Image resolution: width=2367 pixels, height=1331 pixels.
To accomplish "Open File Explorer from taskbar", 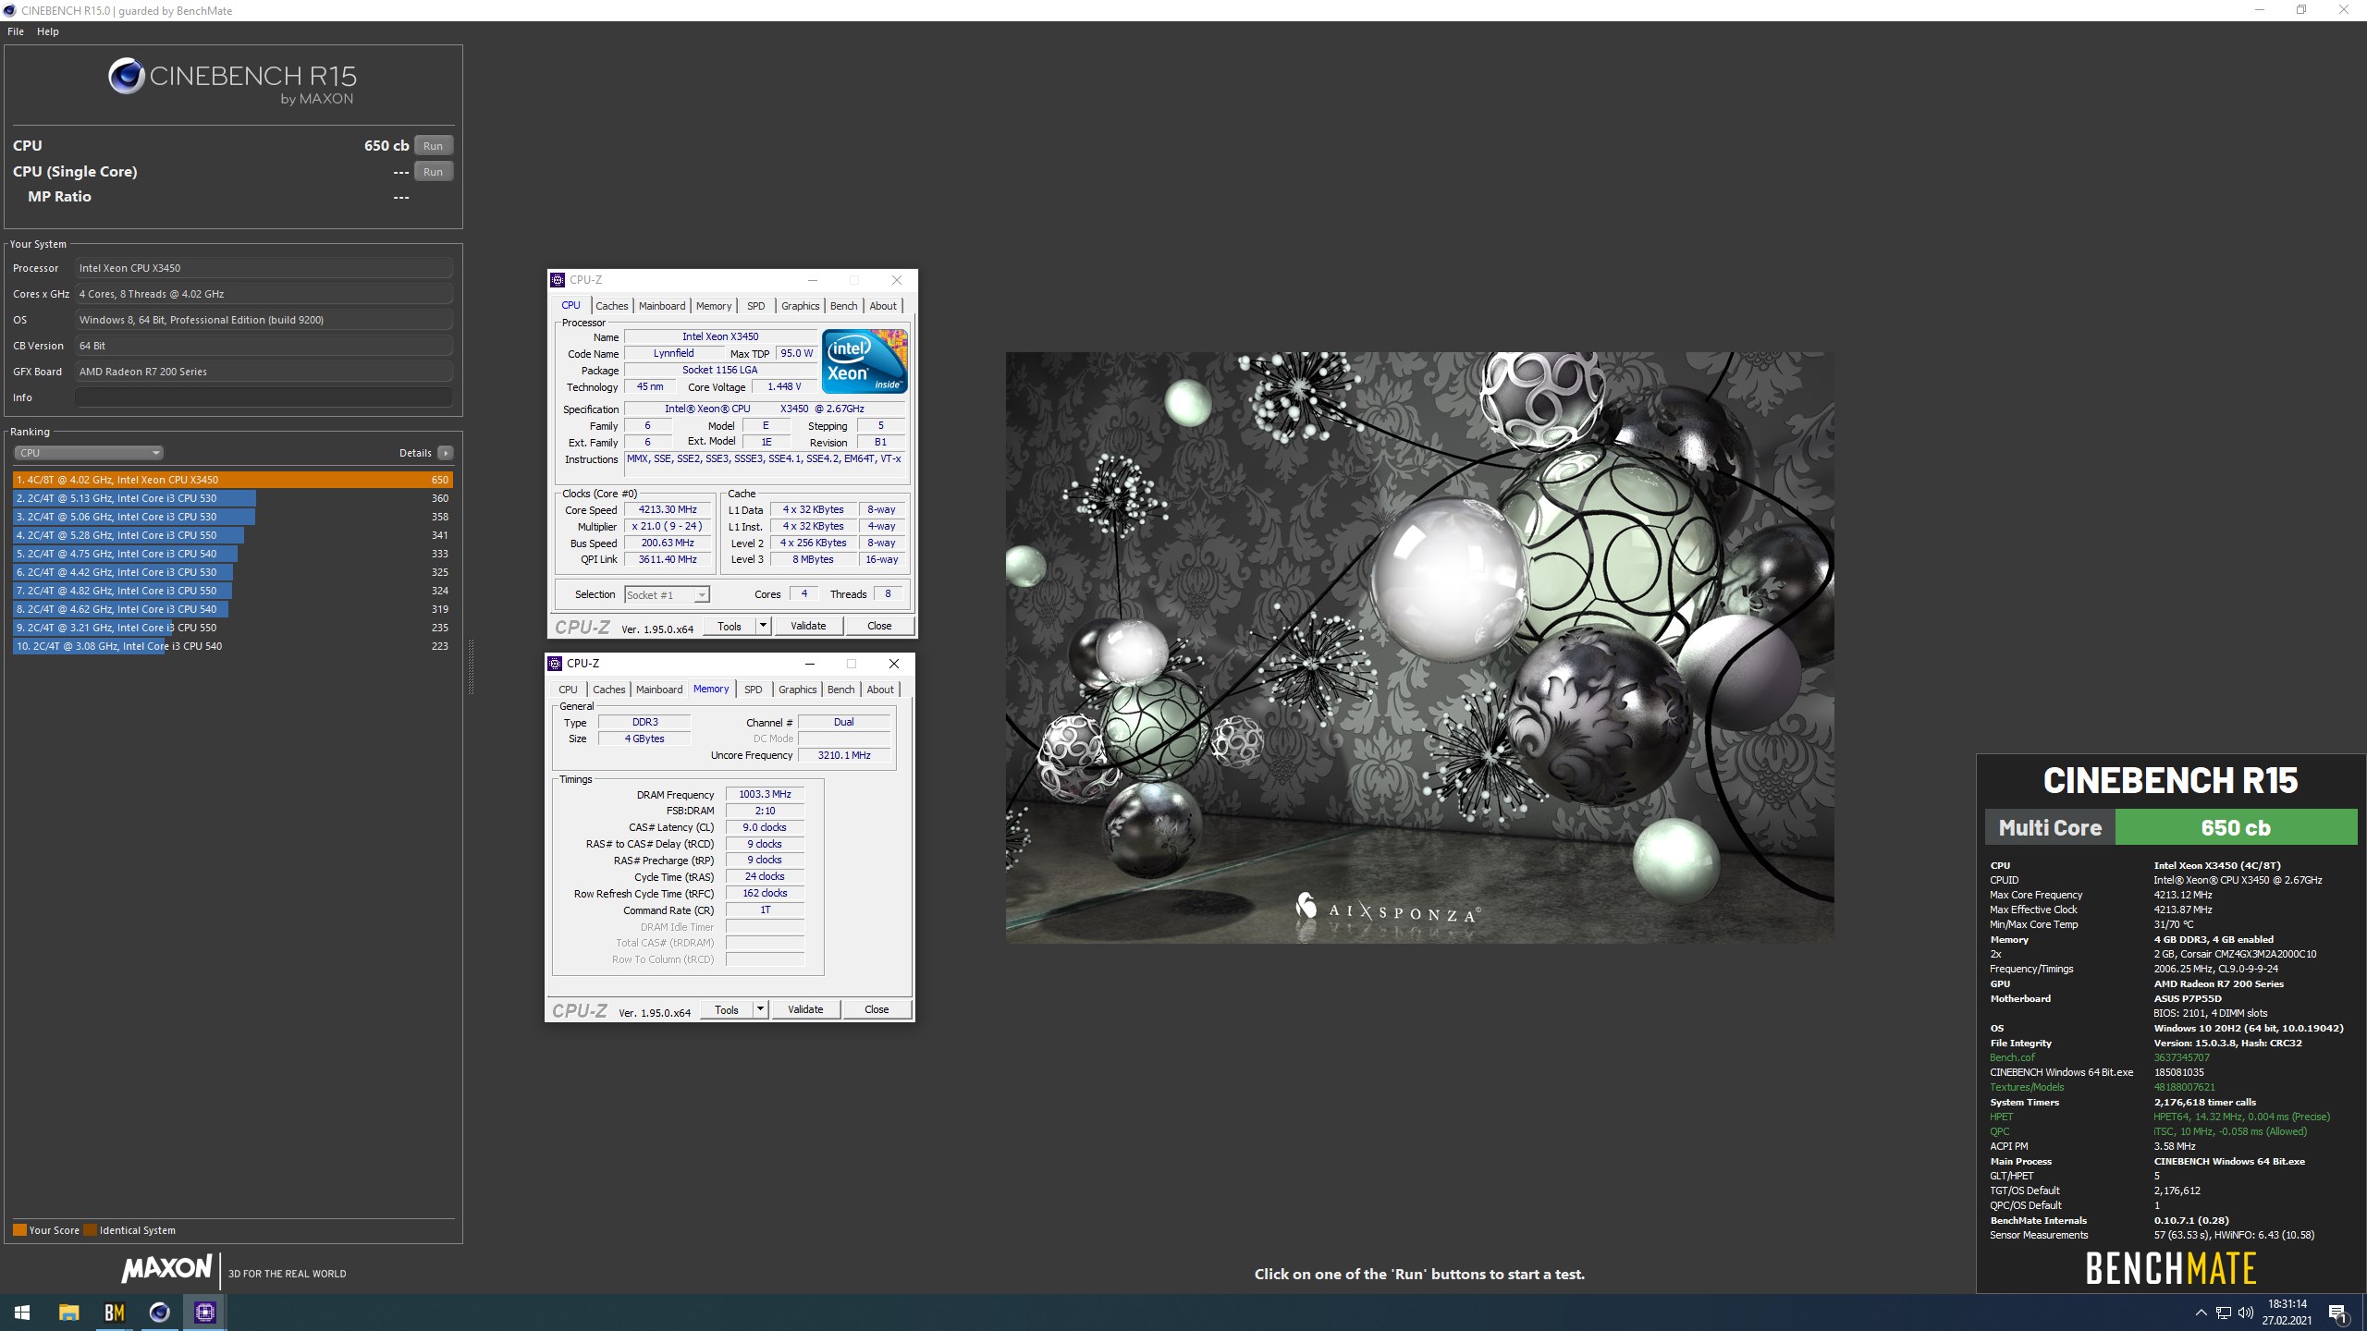I will coord(68,1313).
